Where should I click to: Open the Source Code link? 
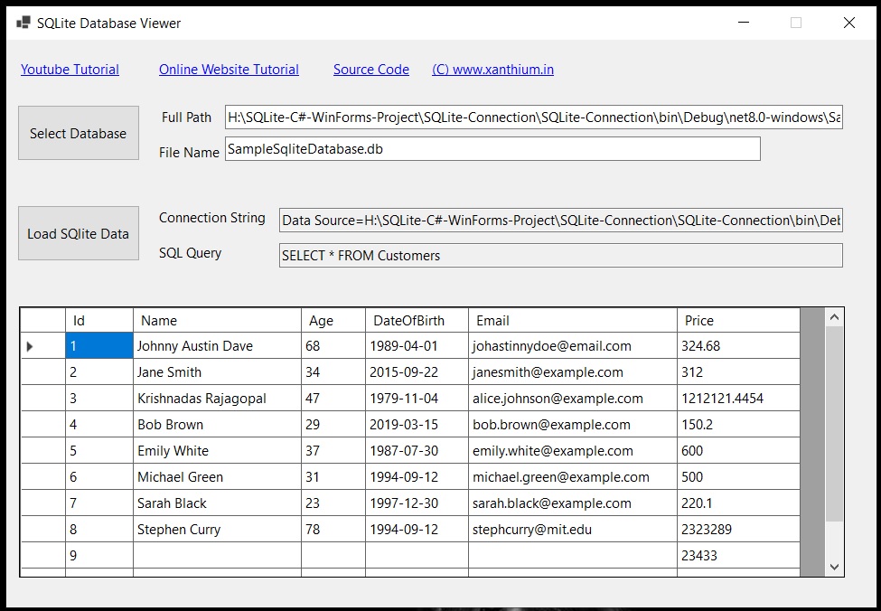pyautogui.click(x=370, y=70)
